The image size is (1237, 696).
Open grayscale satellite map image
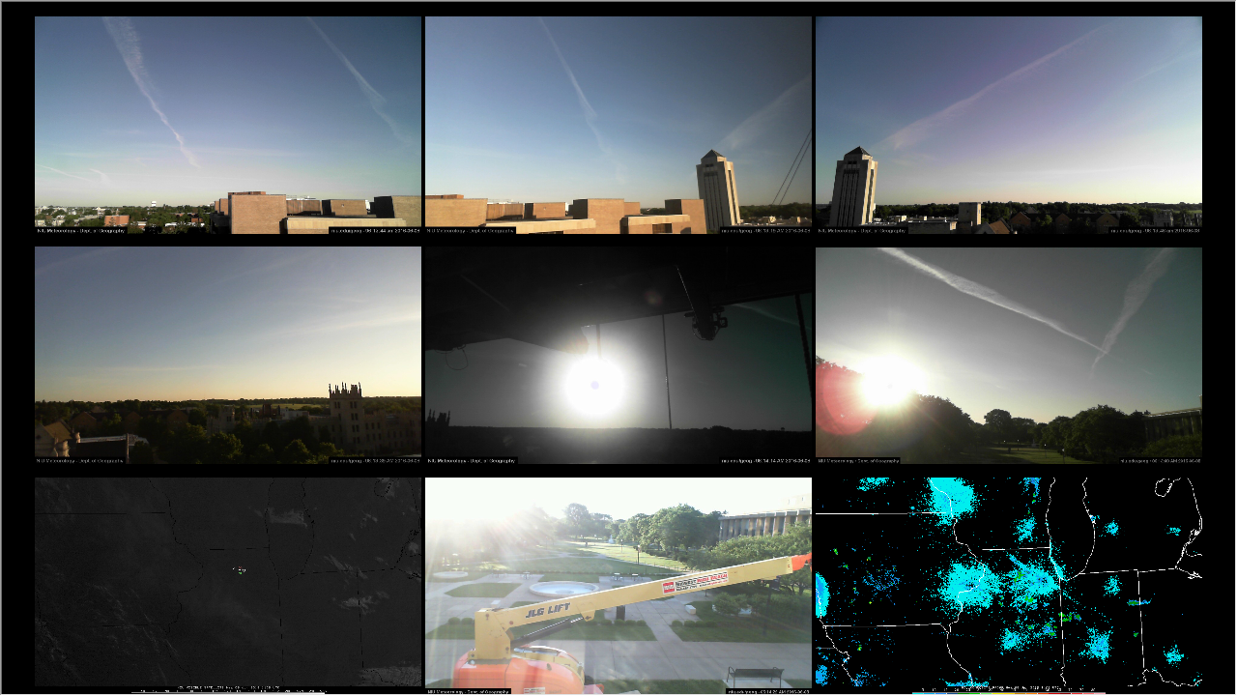228,586
